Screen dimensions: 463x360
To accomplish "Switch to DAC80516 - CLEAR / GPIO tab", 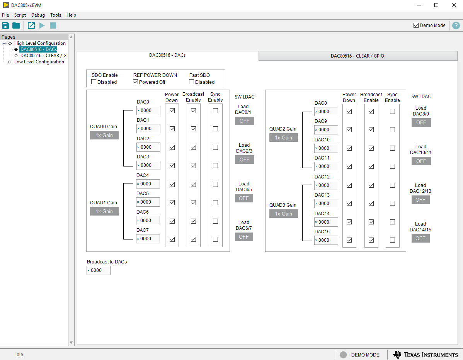I will (357, 56).
